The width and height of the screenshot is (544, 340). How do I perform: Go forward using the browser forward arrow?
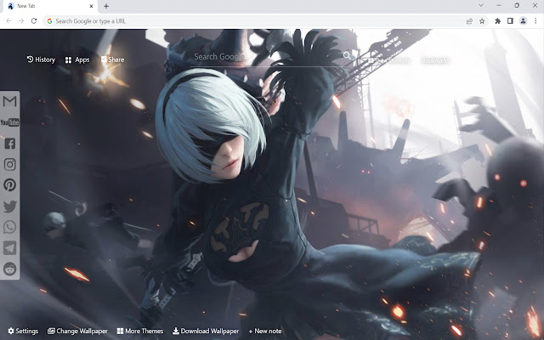click(21, 21)
